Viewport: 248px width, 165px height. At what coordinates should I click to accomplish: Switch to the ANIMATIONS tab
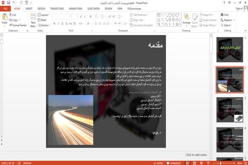[x=76, y=9]
